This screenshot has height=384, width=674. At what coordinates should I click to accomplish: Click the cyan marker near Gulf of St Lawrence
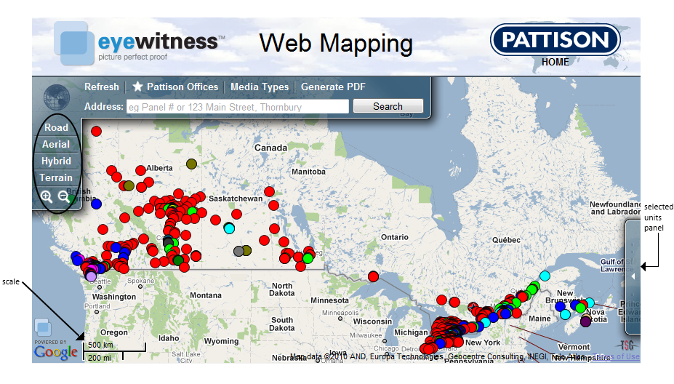coord(545,276)
